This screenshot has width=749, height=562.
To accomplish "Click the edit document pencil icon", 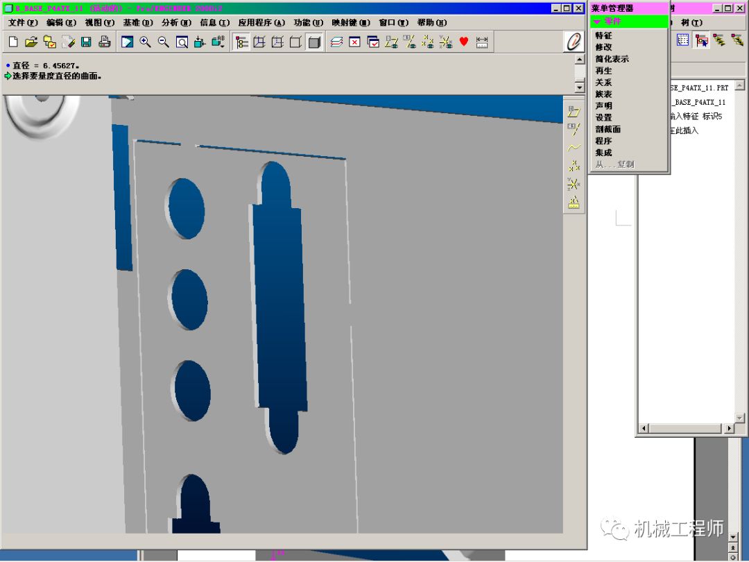I will tap(68, 42).
